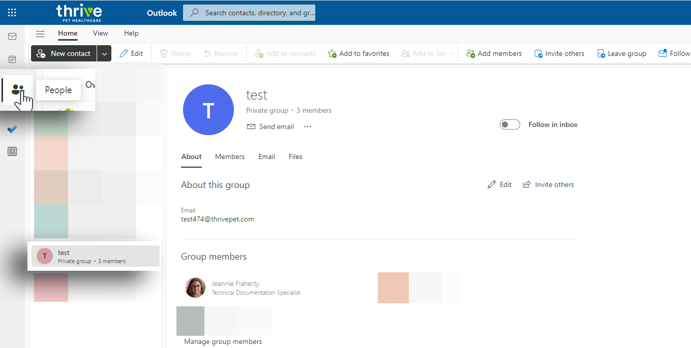Click the Send email link
Image resolution: width=691 pixels, height=348 pixels.
[x=271, y=126]
